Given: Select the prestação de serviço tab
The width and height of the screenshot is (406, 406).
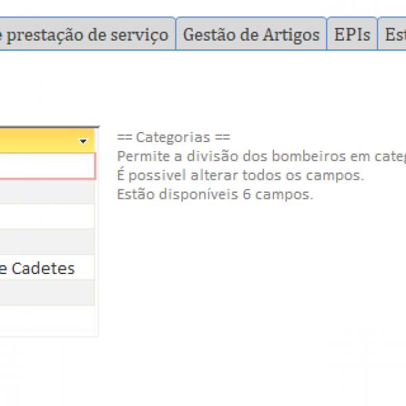Looking at the screenshot, I should click(x=85, y=35).
